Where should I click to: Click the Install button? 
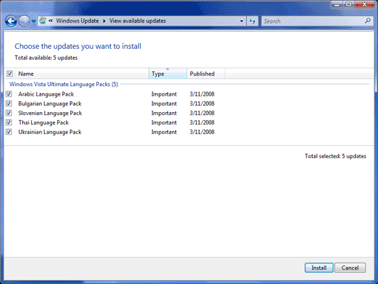(x=319, y=267)
